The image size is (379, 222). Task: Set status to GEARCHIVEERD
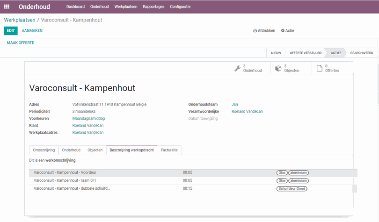tap(362, 53)
